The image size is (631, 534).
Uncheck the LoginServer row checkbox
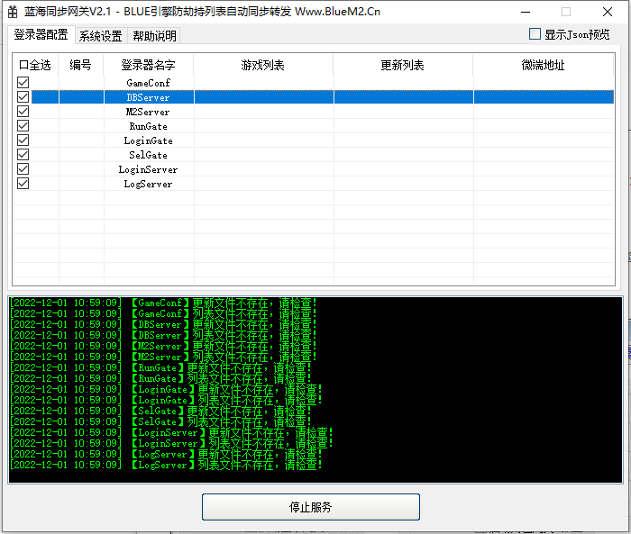point(23,169)
